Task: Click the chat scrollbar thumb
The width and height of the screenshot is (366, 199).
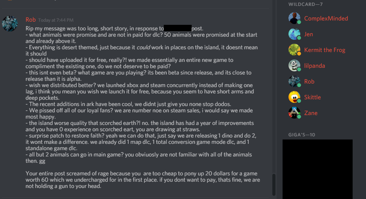Action: click(x=274, y=184)
